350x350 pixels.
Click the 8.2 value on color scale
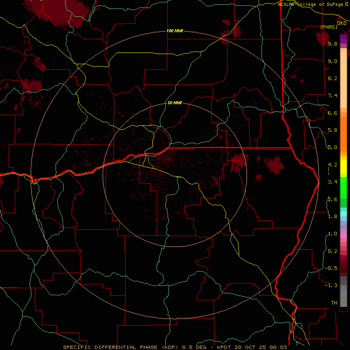coord(332,78)
